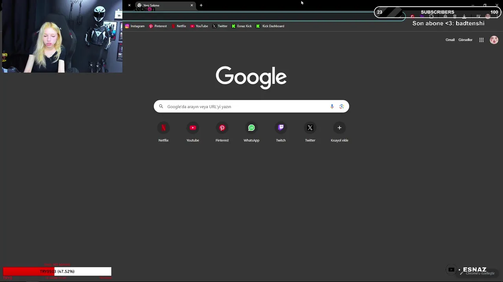Click the webcam overlay of the streamer

pyautogui.click(x=62, y=36)
